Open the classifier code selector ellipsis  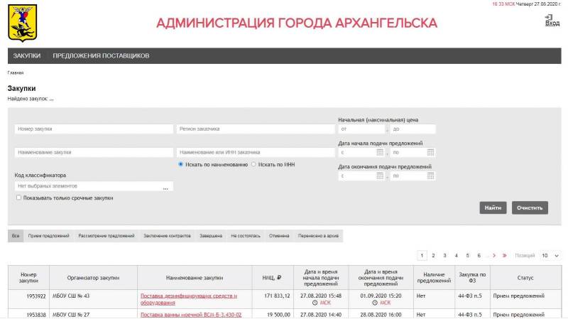tap(165, 187)
